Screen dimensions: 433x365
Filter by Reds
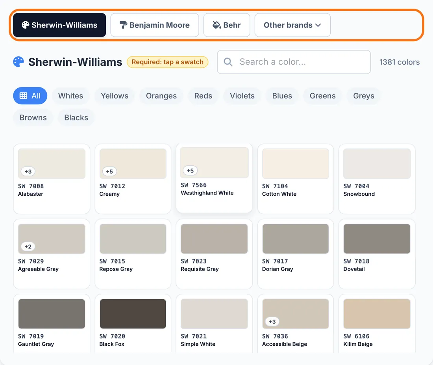pyautogui.click(x=203, y=96)
